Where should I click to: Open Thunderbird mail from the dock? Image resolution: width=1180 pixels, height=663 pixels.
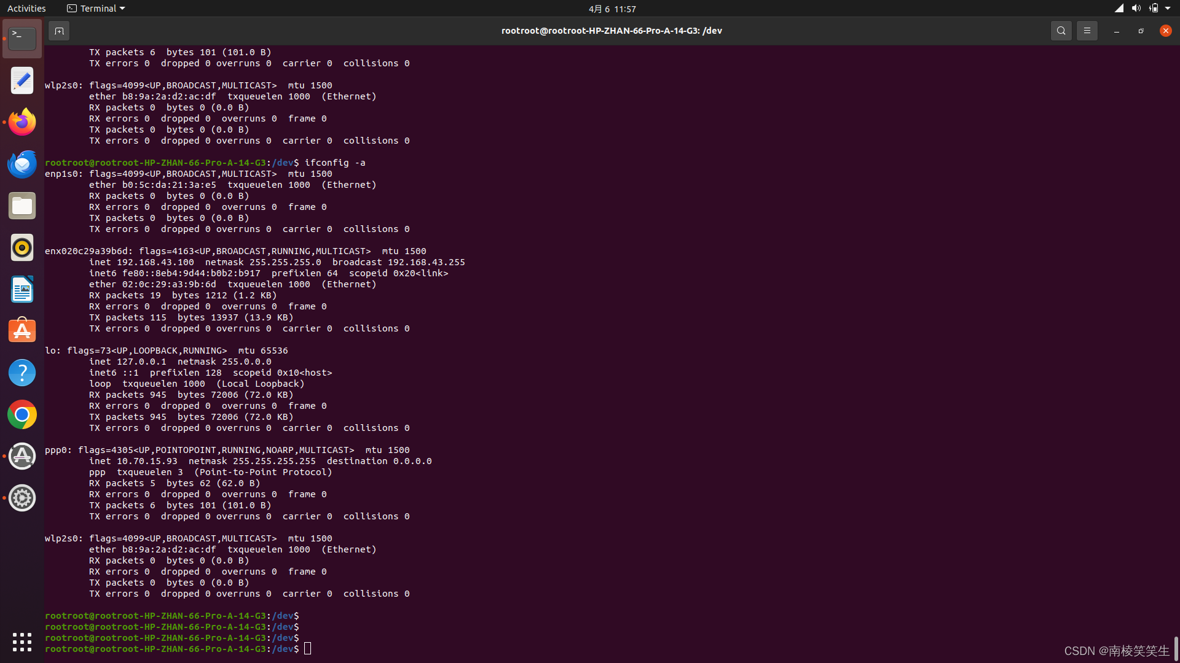click(22, 164)
